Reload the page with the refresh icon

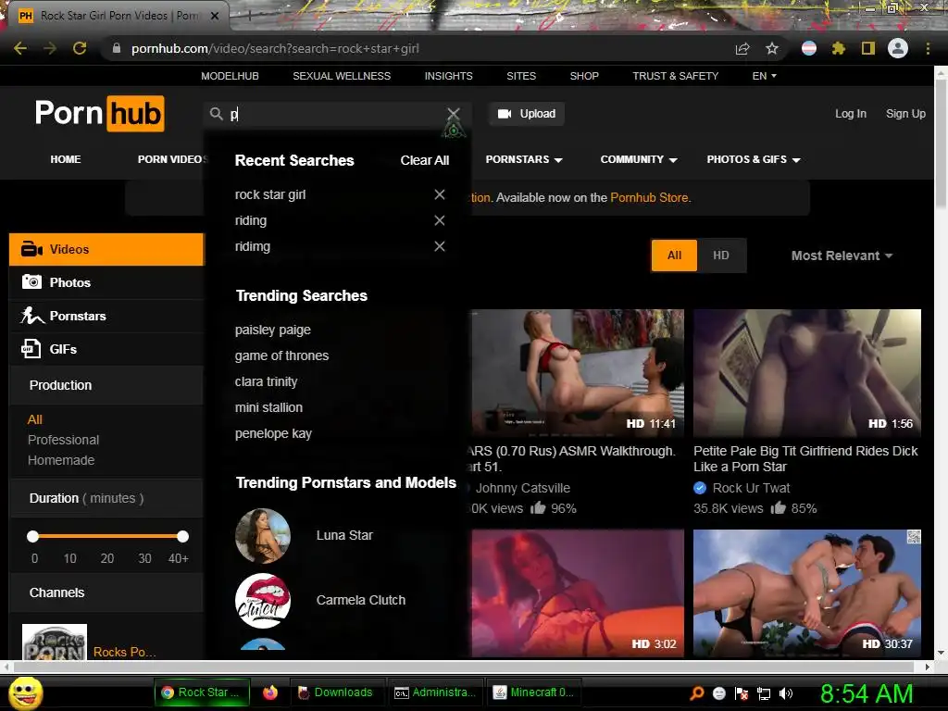click(x=80, y=48)
